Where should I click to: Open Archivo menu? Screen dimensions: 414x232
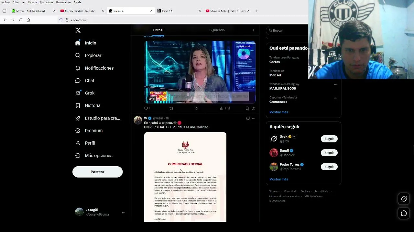(x=5, y=2)
